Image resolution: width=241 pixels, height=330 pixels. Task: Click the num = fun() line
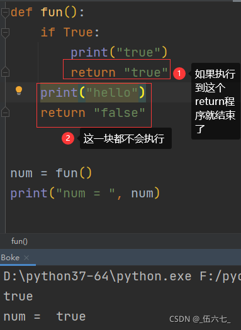51,173
